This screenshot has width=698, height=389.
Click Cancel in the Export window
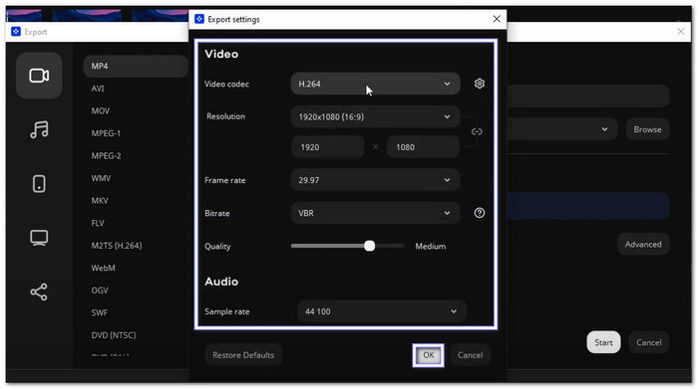click(648, 342)
